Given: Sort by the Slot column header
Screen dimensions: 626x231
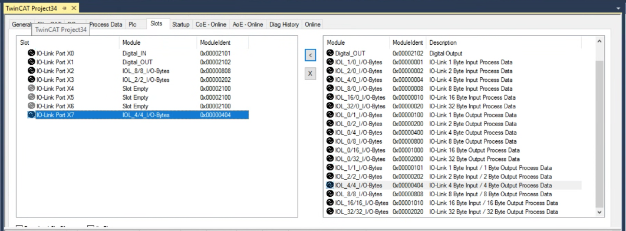Looking at the screenshot, I should [68, 42].
